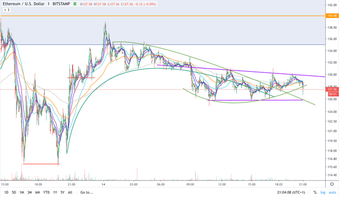Click the chart interval value 1 in title
The image size is (339, 197).
tap(49, 4)
